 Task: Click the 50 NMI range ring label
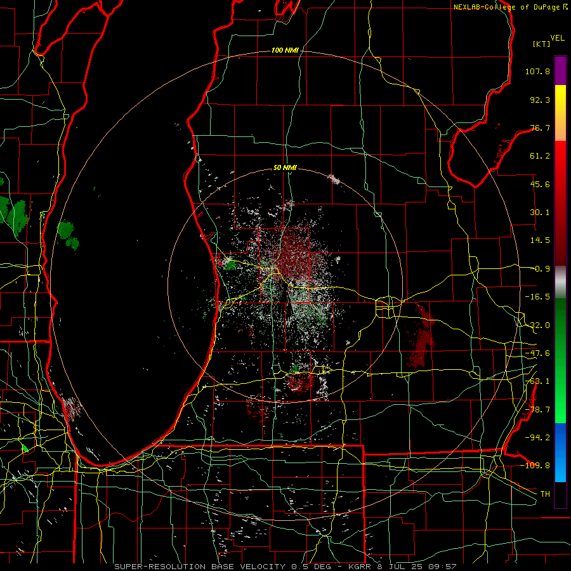point(285,168)
